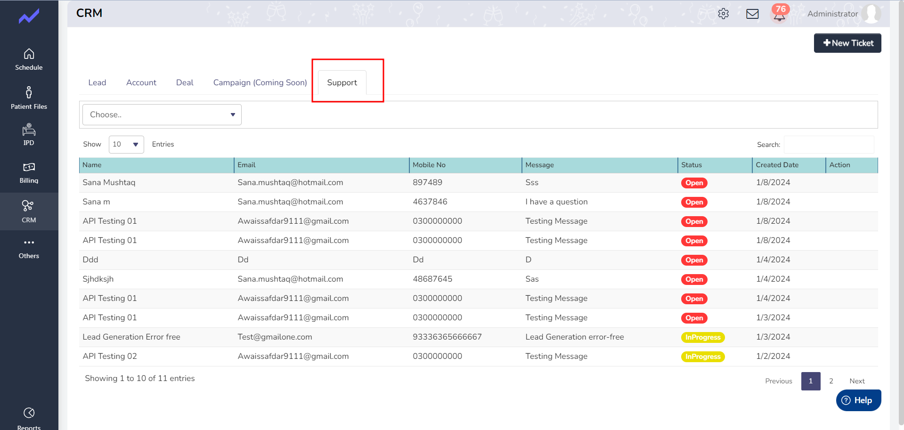The image size is (904, 430).
Task: Sort by Mobile No column header
Action: tap(465, 165)
